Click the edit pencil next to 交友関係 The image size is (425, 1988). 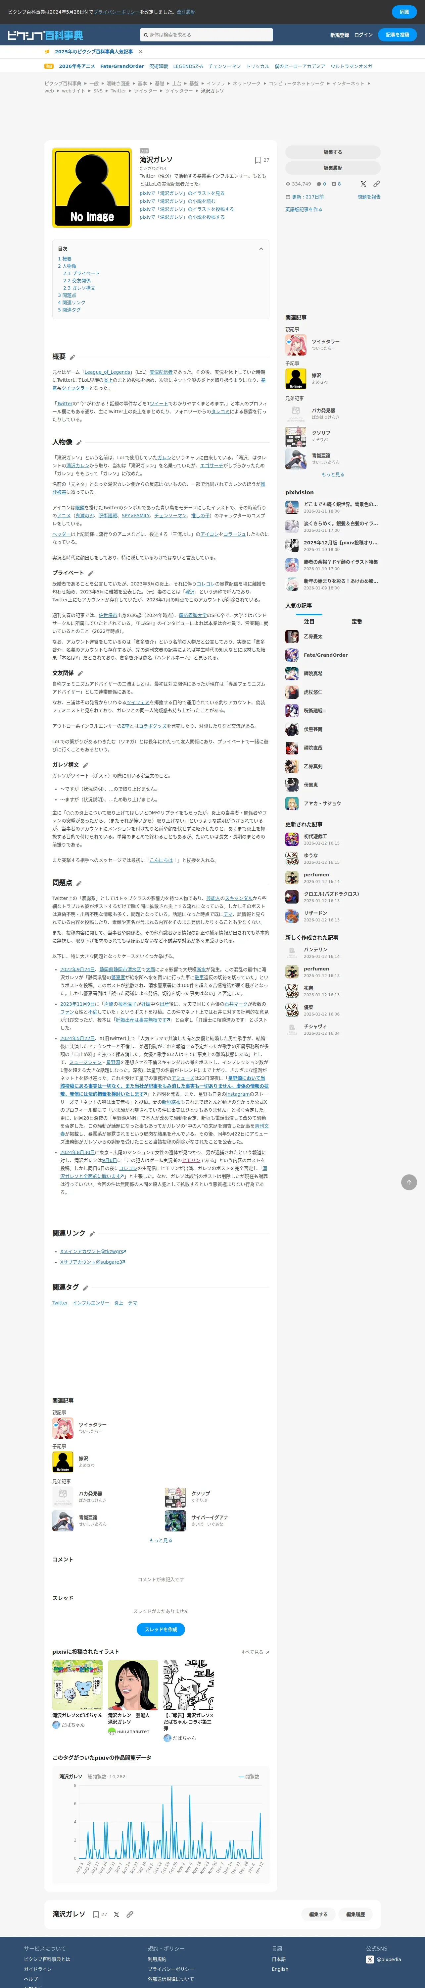pyautogui.click(x=79, y=673)
